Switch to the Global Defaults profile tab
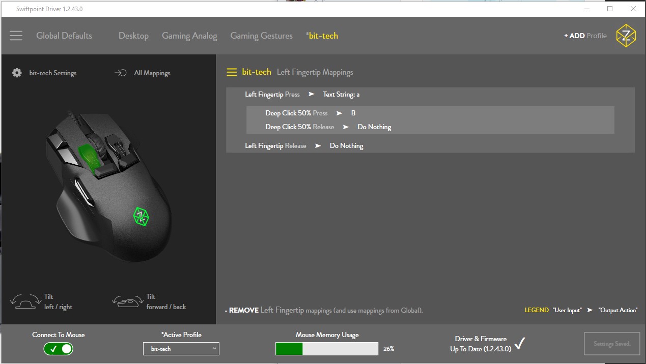 (x=64, y=36)
